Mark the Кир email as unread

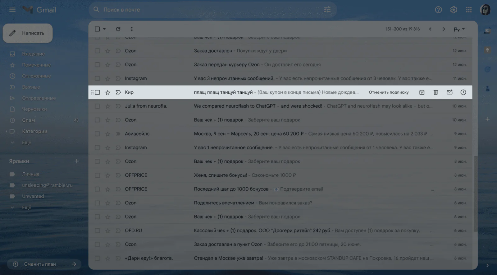pyautogui.click(x=449, y=92)
